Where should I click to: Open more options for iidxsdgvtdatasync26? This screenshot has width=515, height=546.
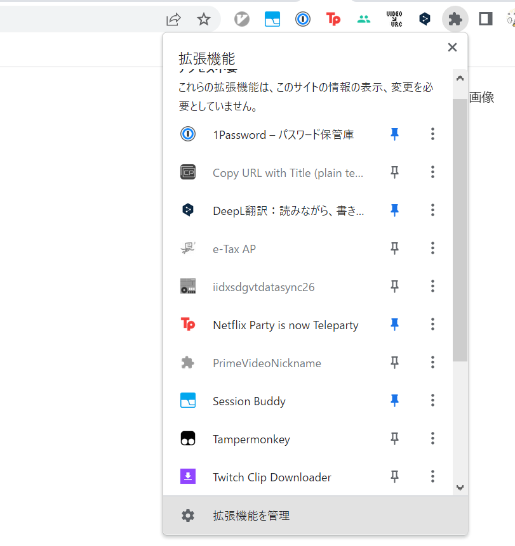pyautogui.click(x=432, y=286)
